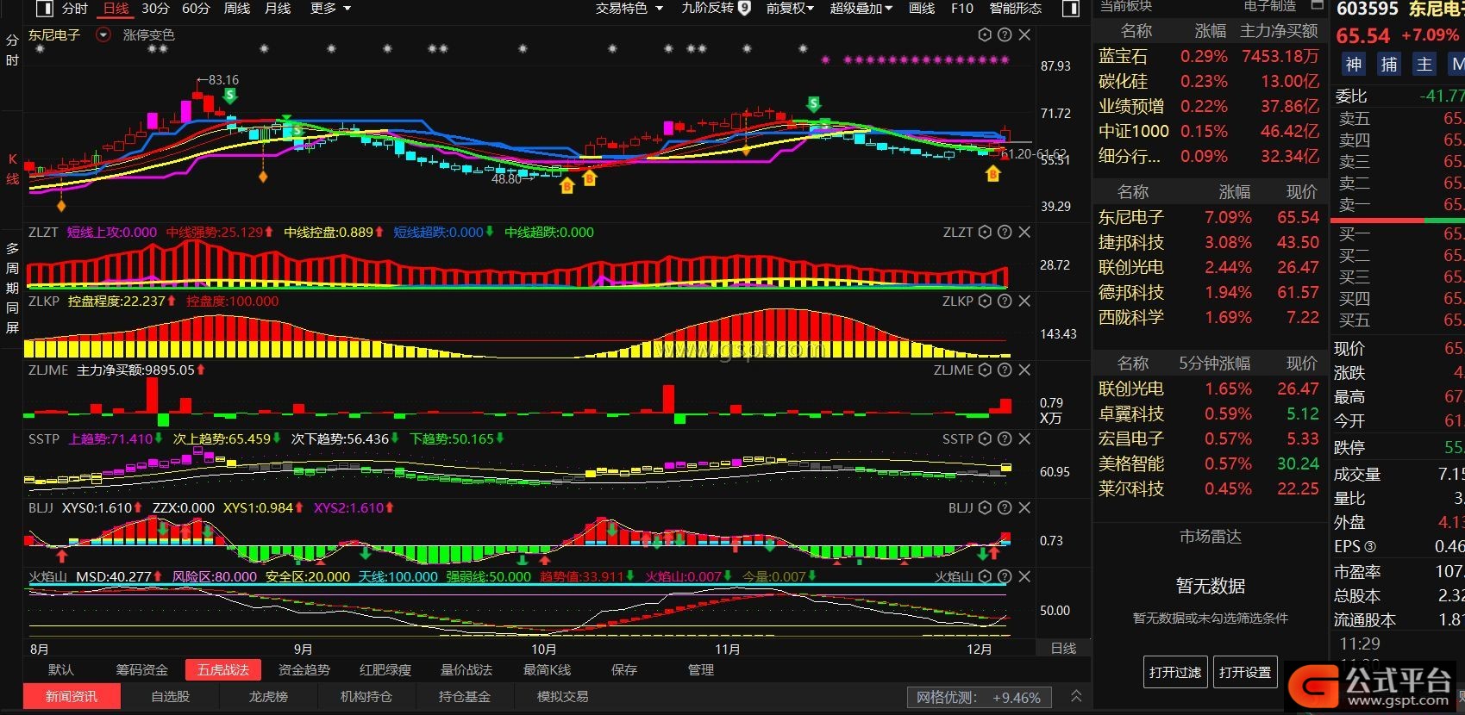1465x715 pixels.
Task: Close the ZLJME indicator panel
Action: tap(1024, 370)
